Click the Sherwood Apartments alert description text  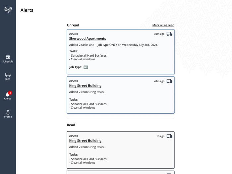[x=114, y=45]
